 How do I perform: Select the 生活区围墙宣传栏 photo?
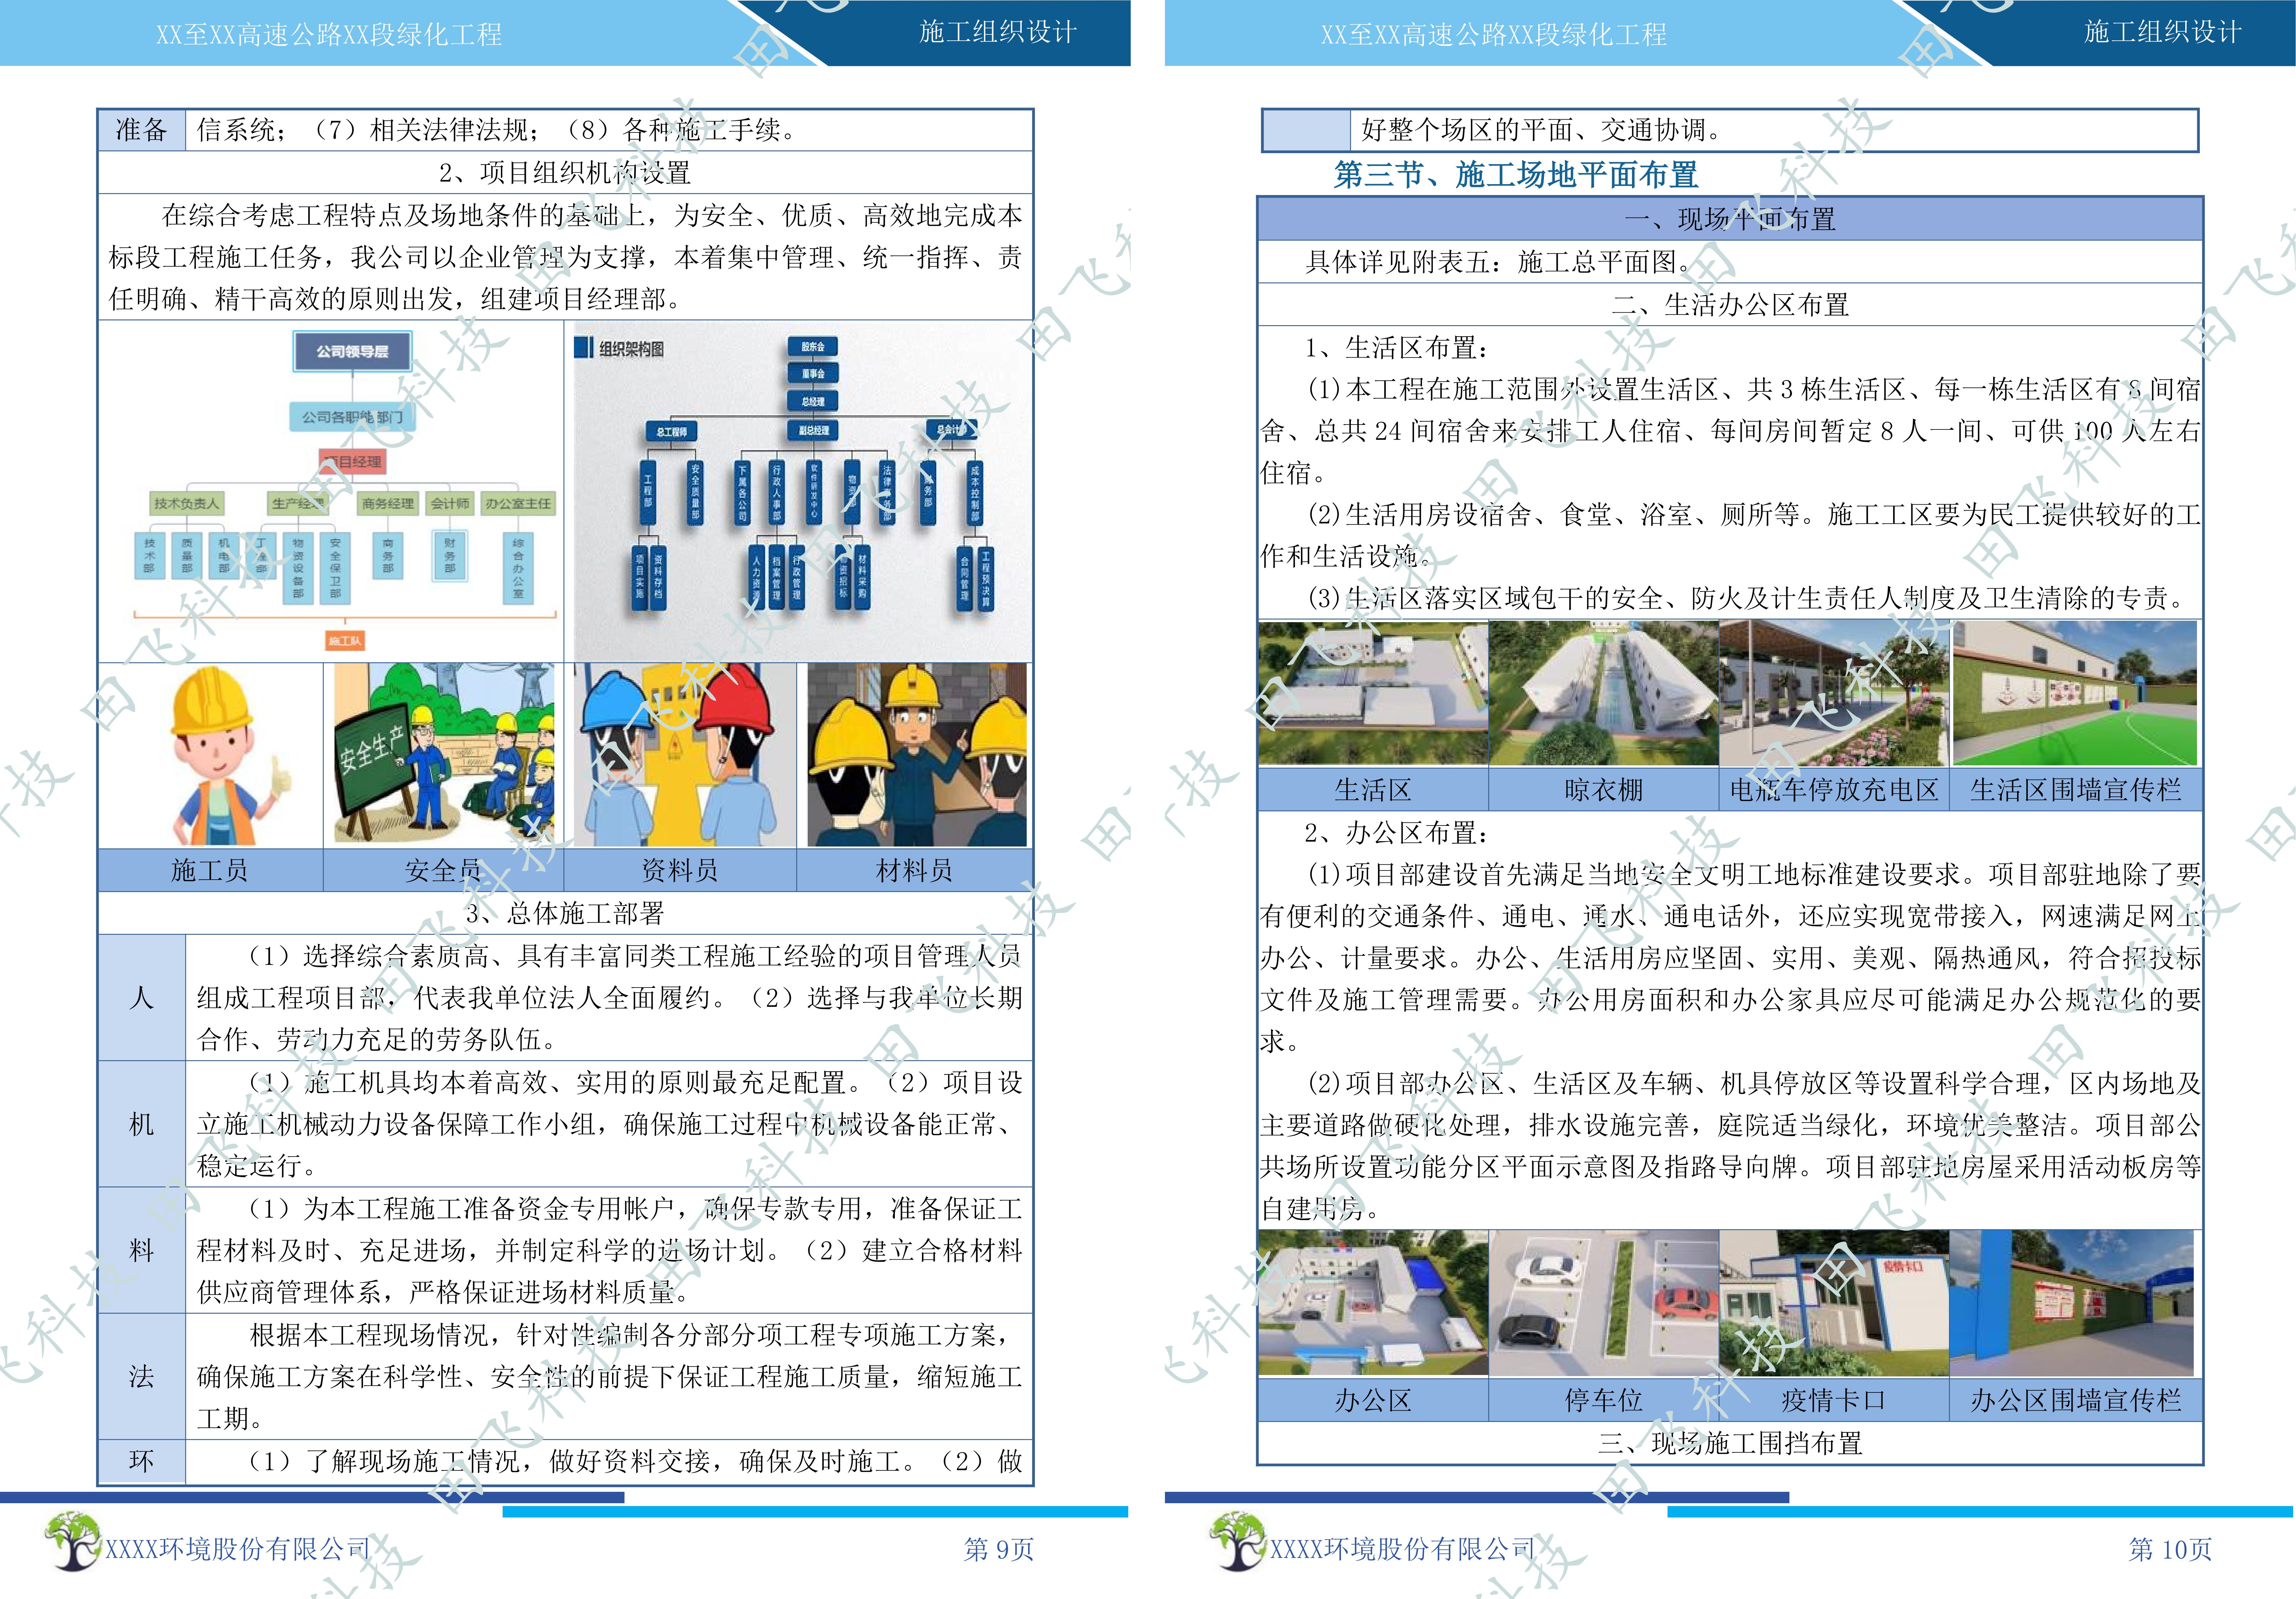(x=2075, y=694)
